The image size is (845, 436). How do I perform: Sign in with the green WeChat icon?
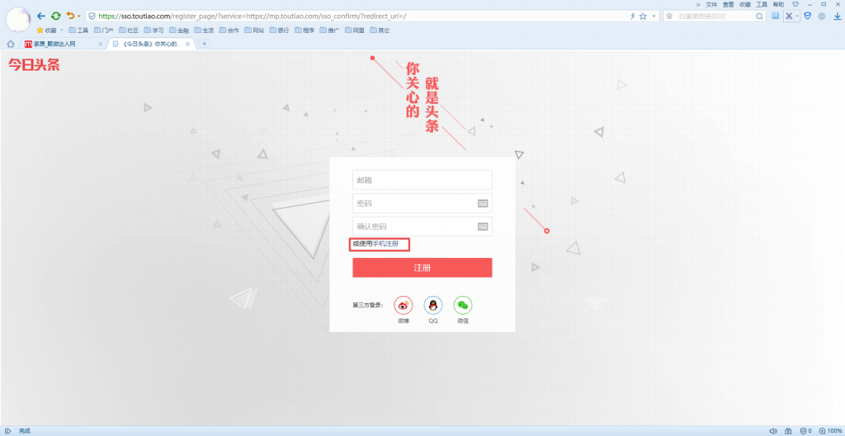[x=463, y=305]
